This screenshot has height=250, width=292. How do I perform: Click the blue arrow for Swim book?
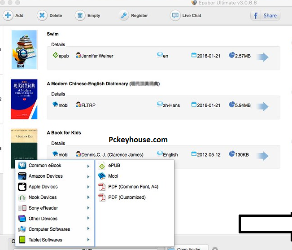[262, 57]
